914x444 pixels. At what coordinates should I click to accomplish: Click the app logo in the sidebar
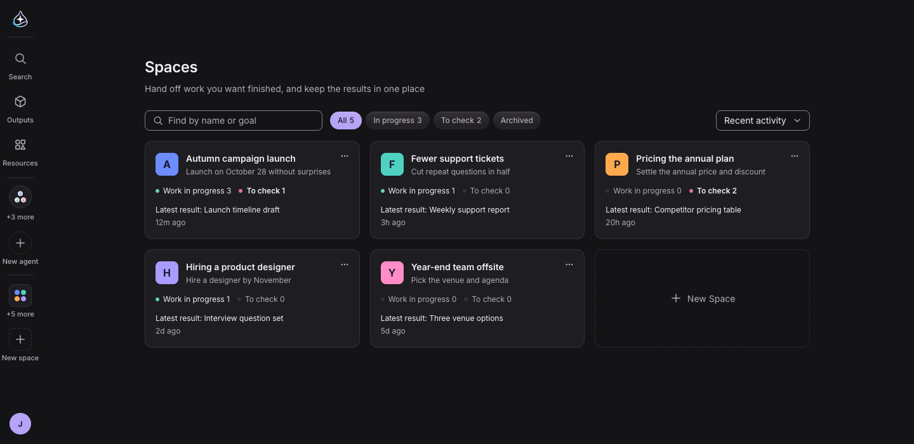20,19
